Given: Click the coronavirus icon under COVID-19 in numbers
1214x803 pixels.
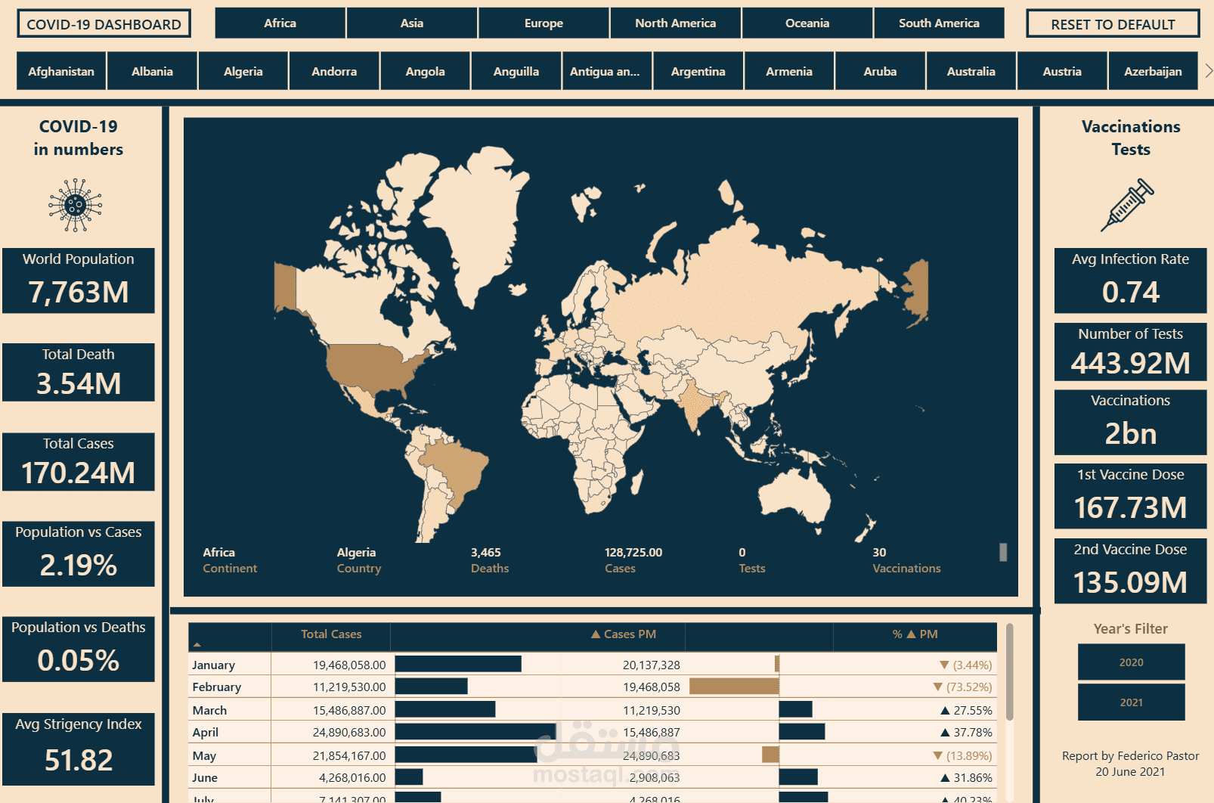Looking at the screenshot, I should tap(76, 205).
